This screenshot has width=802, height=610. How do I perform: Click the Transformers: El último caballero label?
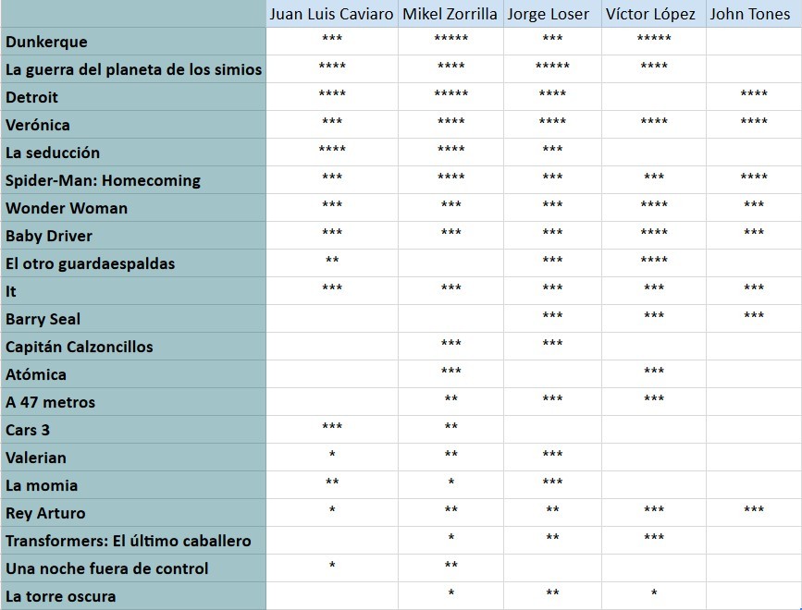click(128, 541)
